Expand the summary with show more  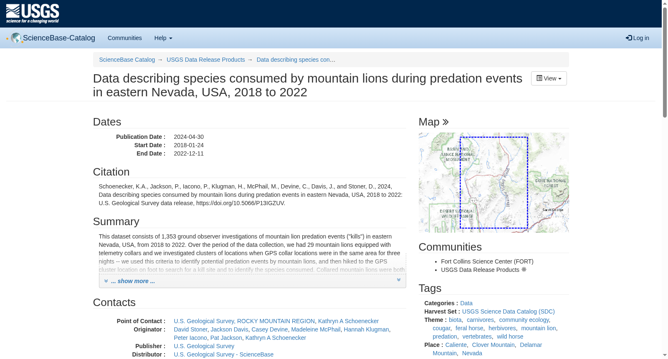click(x=133, y=281)
